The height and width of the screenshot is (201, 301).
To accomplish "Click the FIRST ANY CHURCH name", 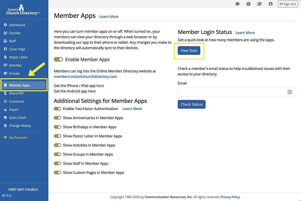I will click(23, 189).
